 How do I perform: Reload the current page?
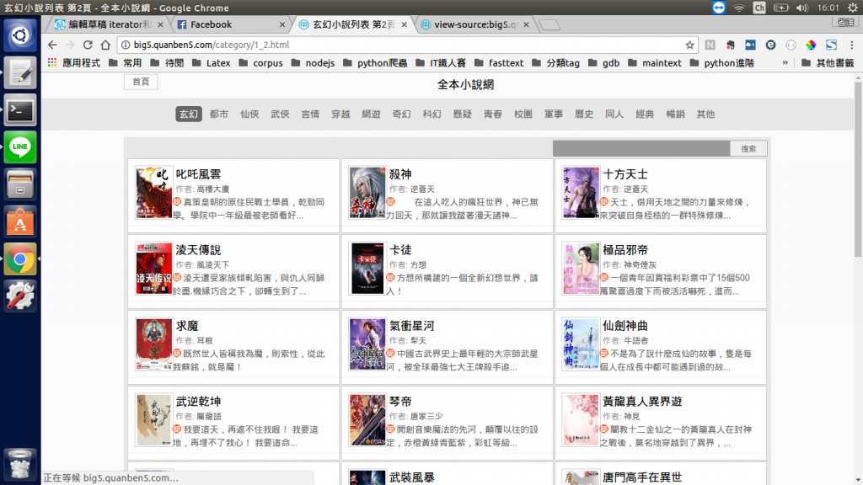click(x=88, y=45)
